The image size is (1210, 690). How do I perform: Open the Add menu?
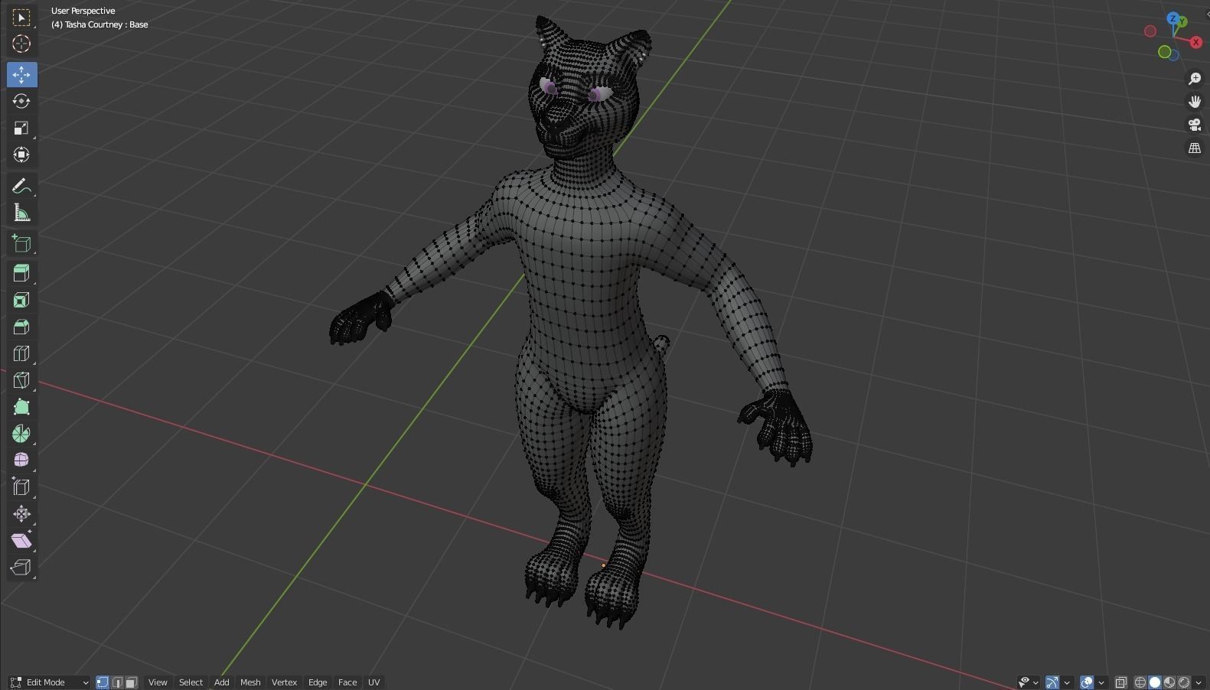point(221,682)
